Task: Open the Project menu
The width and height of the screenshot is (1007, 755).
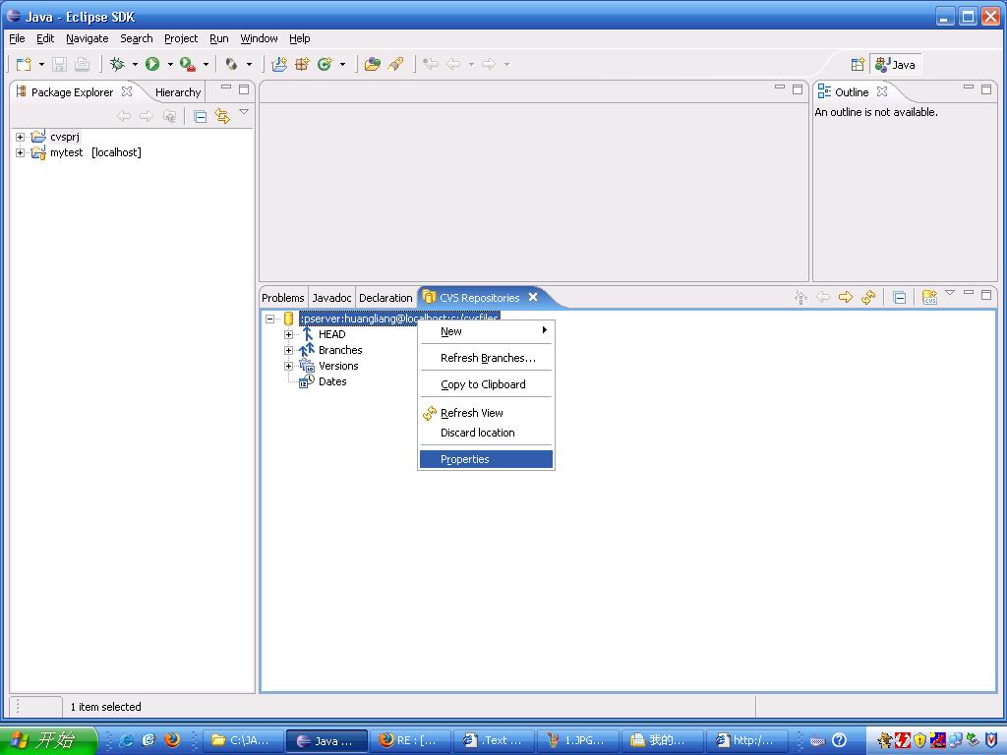Action: 181,38
